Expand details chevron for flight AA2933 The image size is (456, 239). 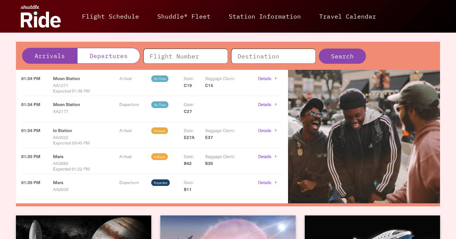click(275, 182)
